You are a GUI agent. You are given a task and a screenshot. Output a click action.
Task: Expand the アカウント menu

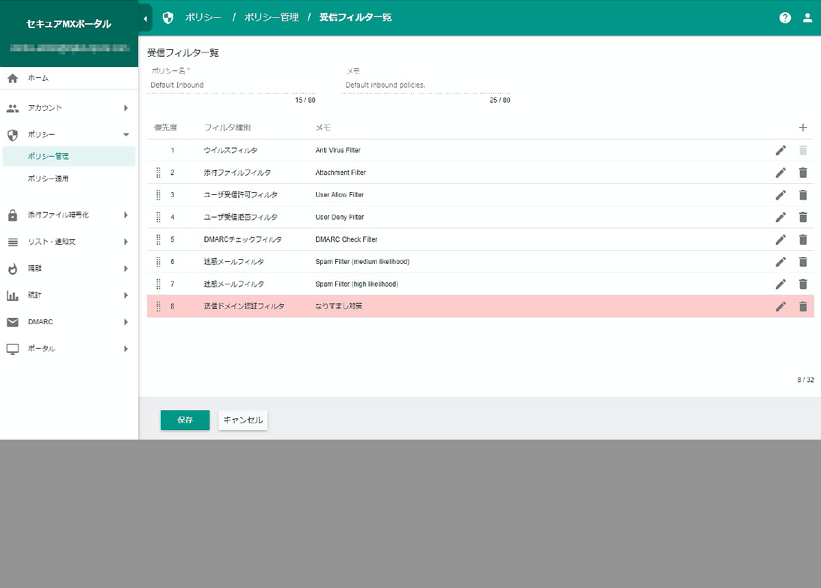[68, 108]
